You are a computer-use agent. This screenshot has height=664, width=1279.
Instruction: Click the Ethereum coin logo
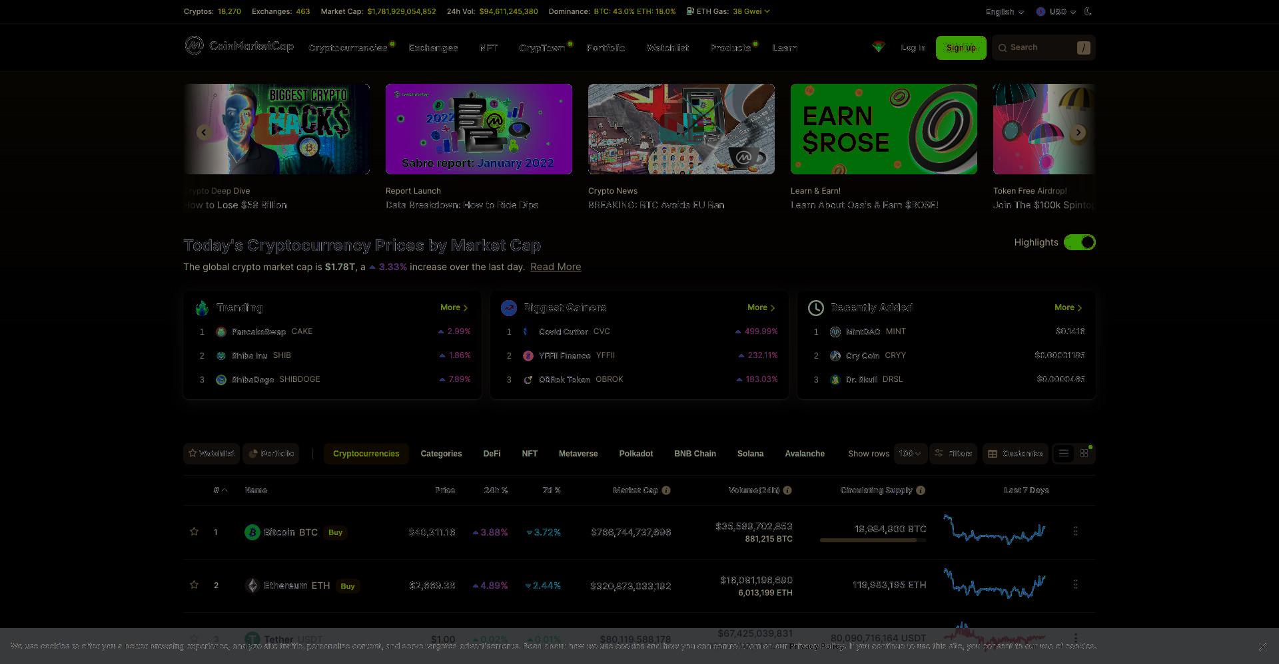coord(252,585)
